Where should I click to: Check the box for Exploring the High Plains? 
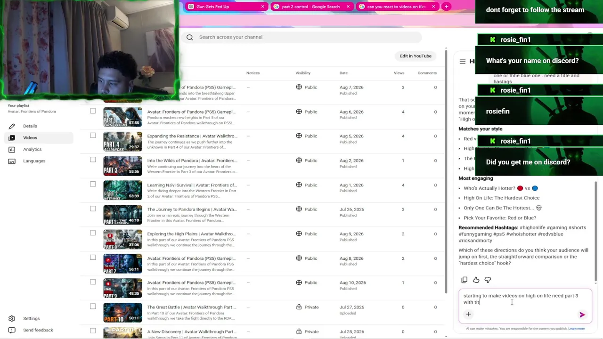[x=93, y=233]
